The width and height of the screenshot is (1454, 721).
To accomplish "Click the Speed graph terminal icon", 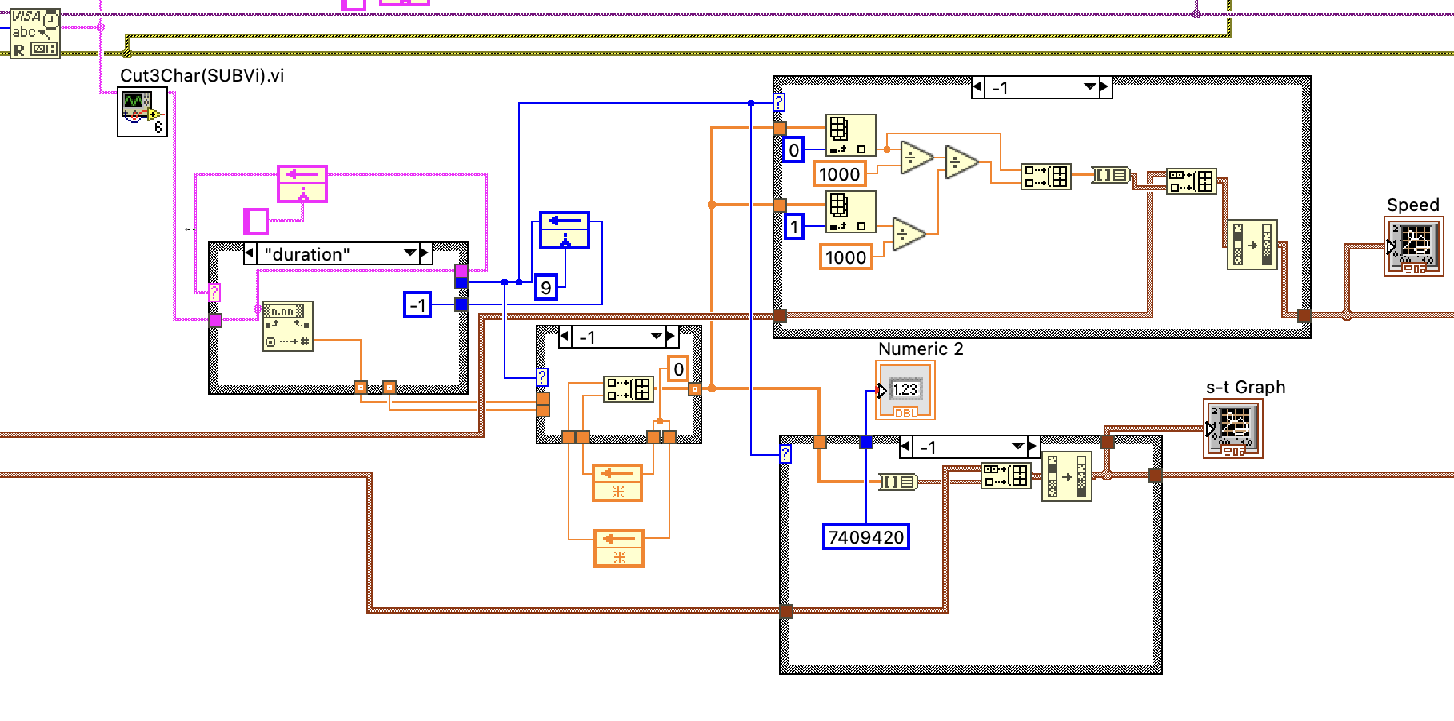I will [1413, 246].
